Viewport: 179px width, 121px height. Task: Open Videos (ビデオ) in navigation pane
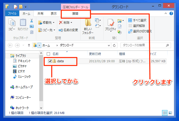(19, 71)
